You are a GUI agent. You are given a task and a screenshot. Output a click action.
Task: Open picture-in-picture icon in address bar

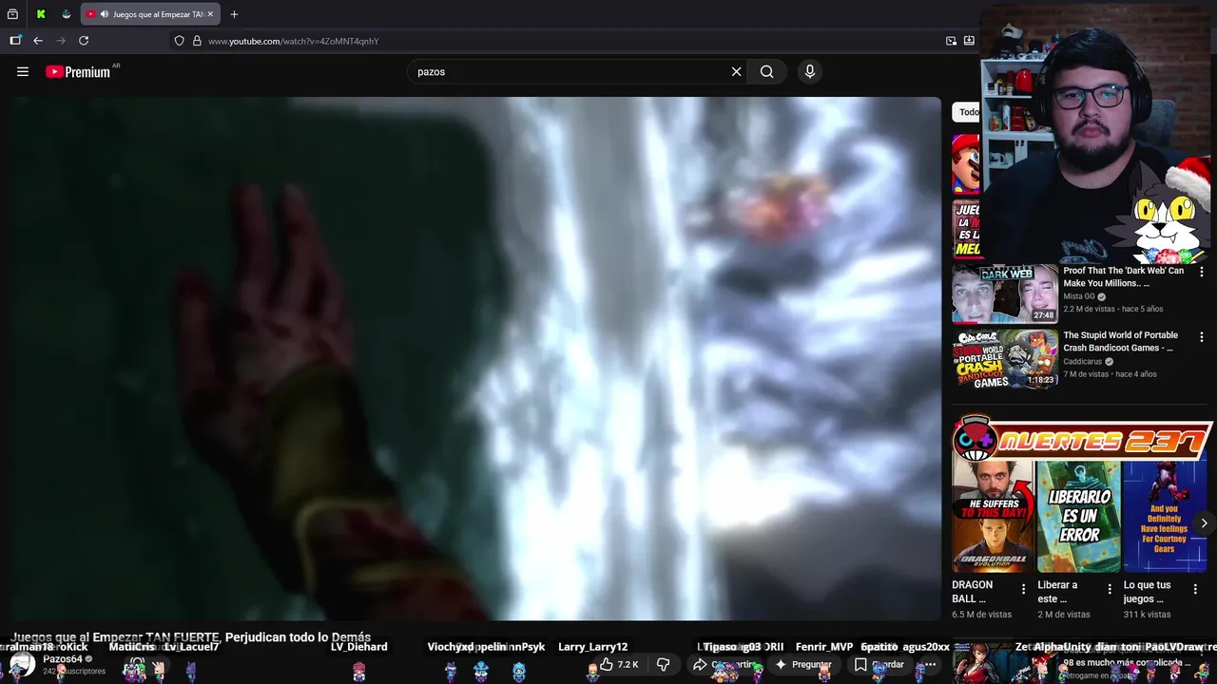click(951, 41)
